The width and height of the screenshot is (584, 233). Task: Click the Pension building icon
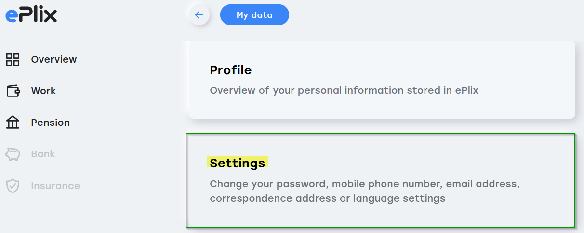tap(13, 123)
